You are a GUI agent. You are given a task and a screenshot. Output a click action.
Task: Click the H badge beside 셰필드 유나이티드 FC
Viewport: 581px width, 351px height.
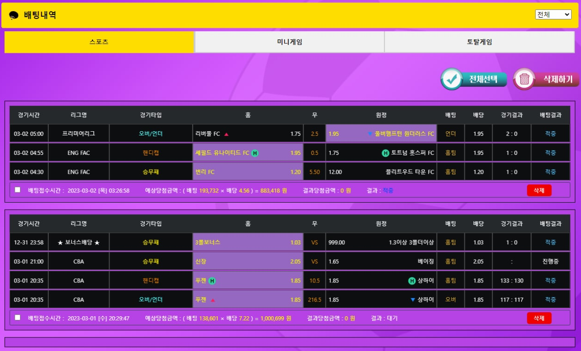tap(255, 153)
